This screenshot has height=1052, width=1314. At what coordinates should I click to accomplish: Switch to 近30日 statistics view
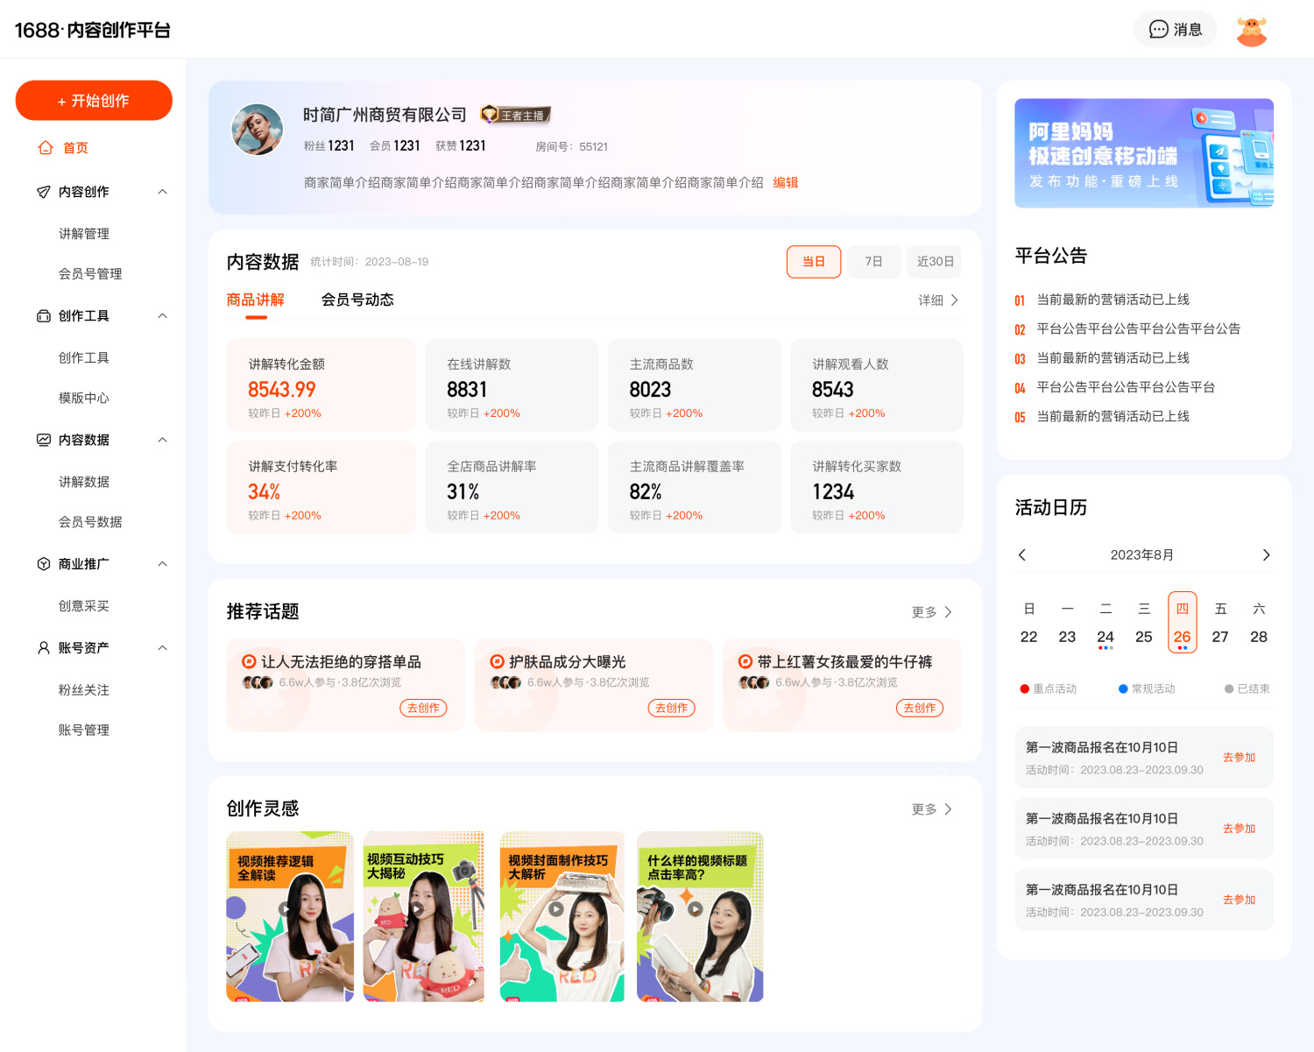tap(933, 261)
